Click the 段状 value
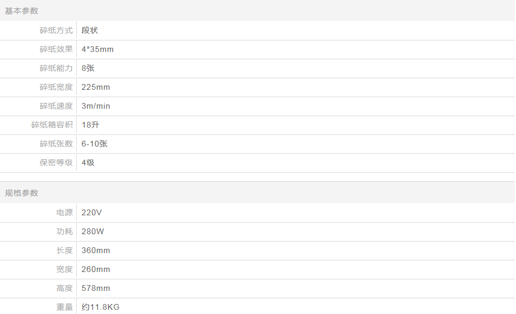The image size is (516, 314). (90, 30)
